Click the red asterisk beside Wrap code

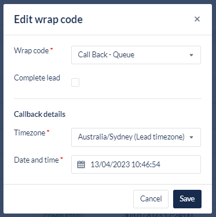coord(52,49)
